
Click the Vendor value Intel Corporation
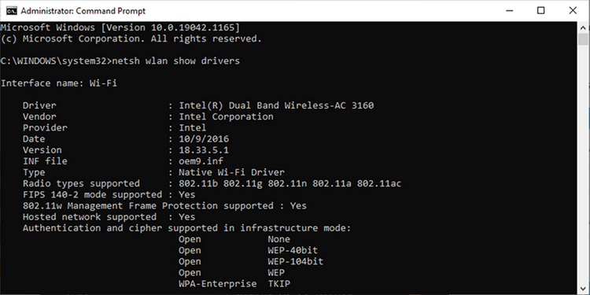point(226,116)
